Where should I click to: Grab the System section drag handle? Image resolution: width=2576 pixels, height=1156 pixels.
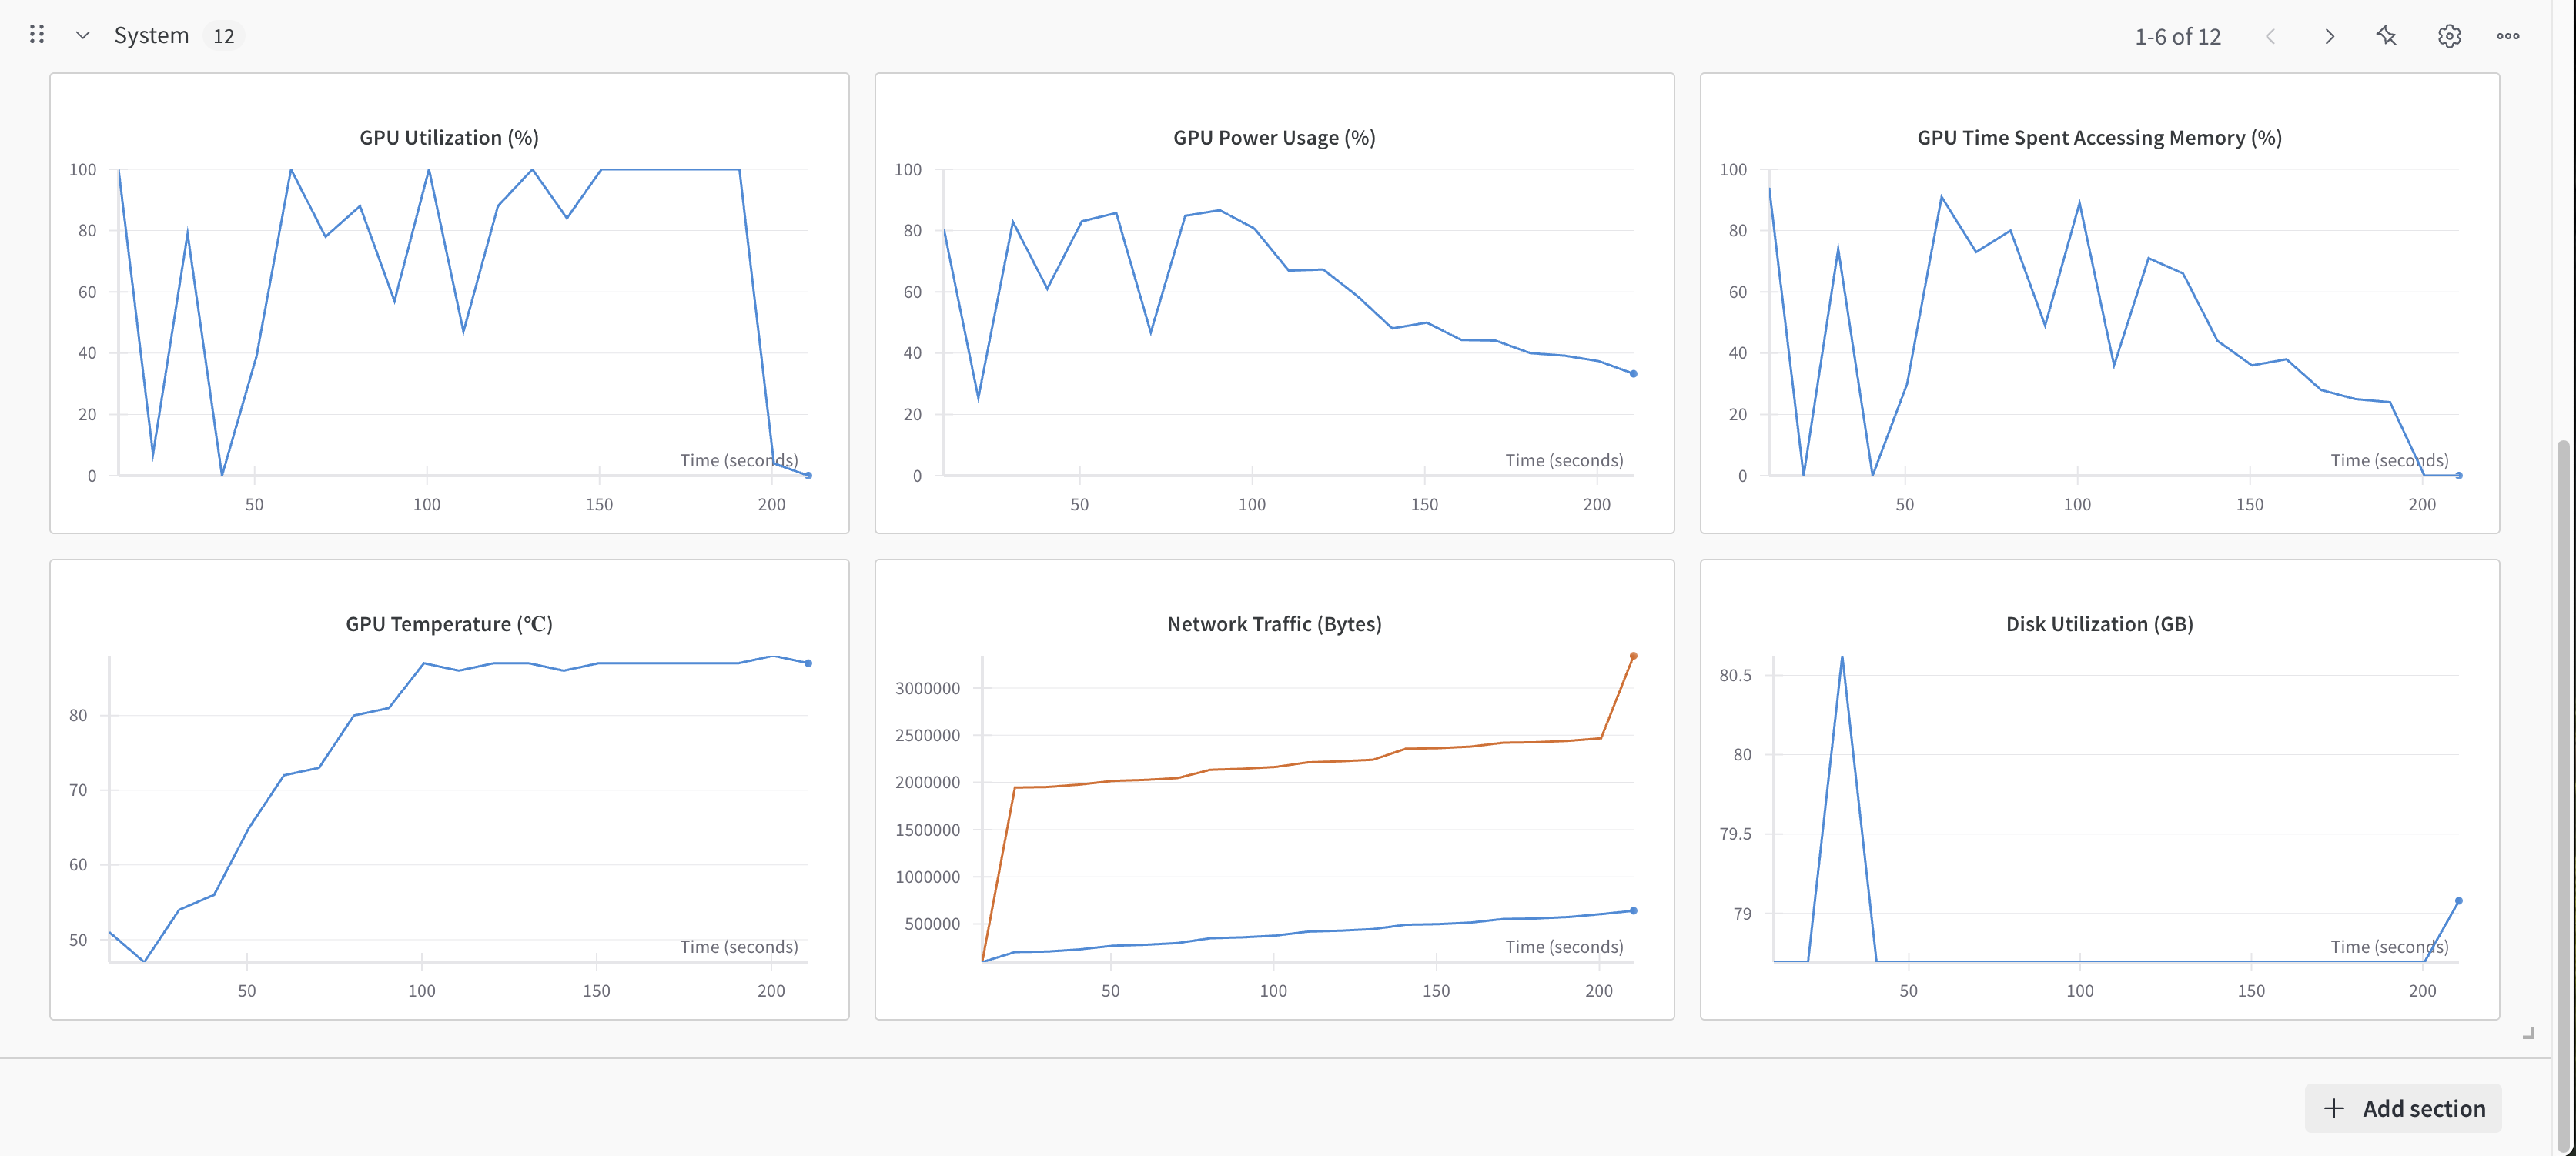[37, 34]
